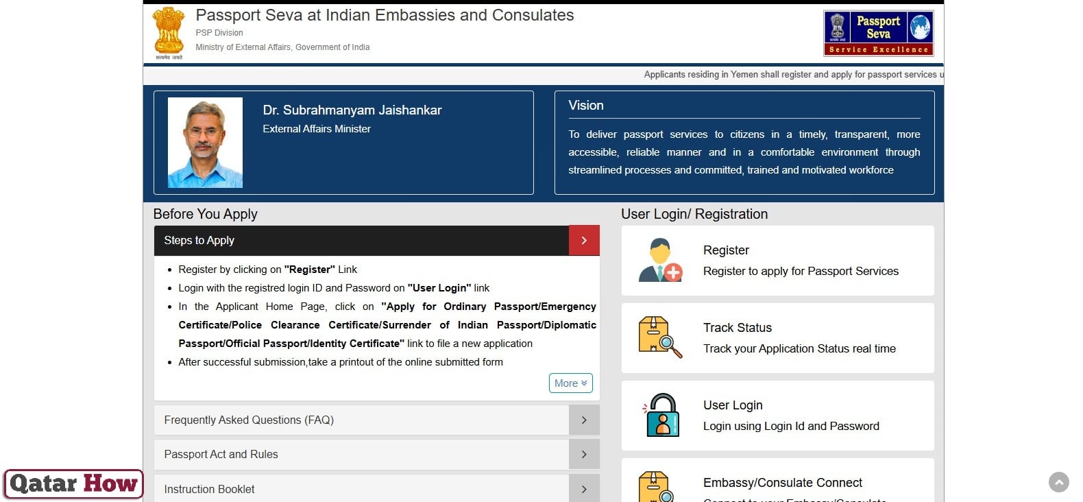Image resolution: width=1083 pixels, height=502 pixels.
Task: Click the Track Status link title
Action: coord(738,328)
